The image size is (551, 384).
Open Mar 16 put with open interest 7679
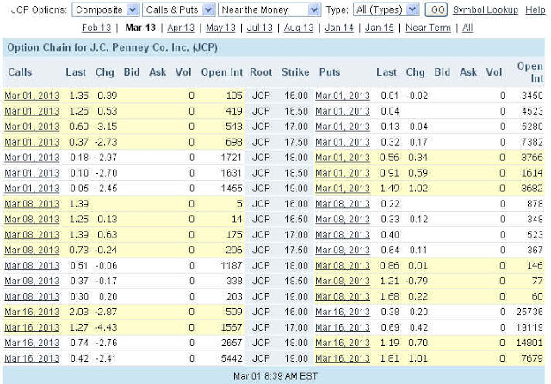[x=343, y=358]
